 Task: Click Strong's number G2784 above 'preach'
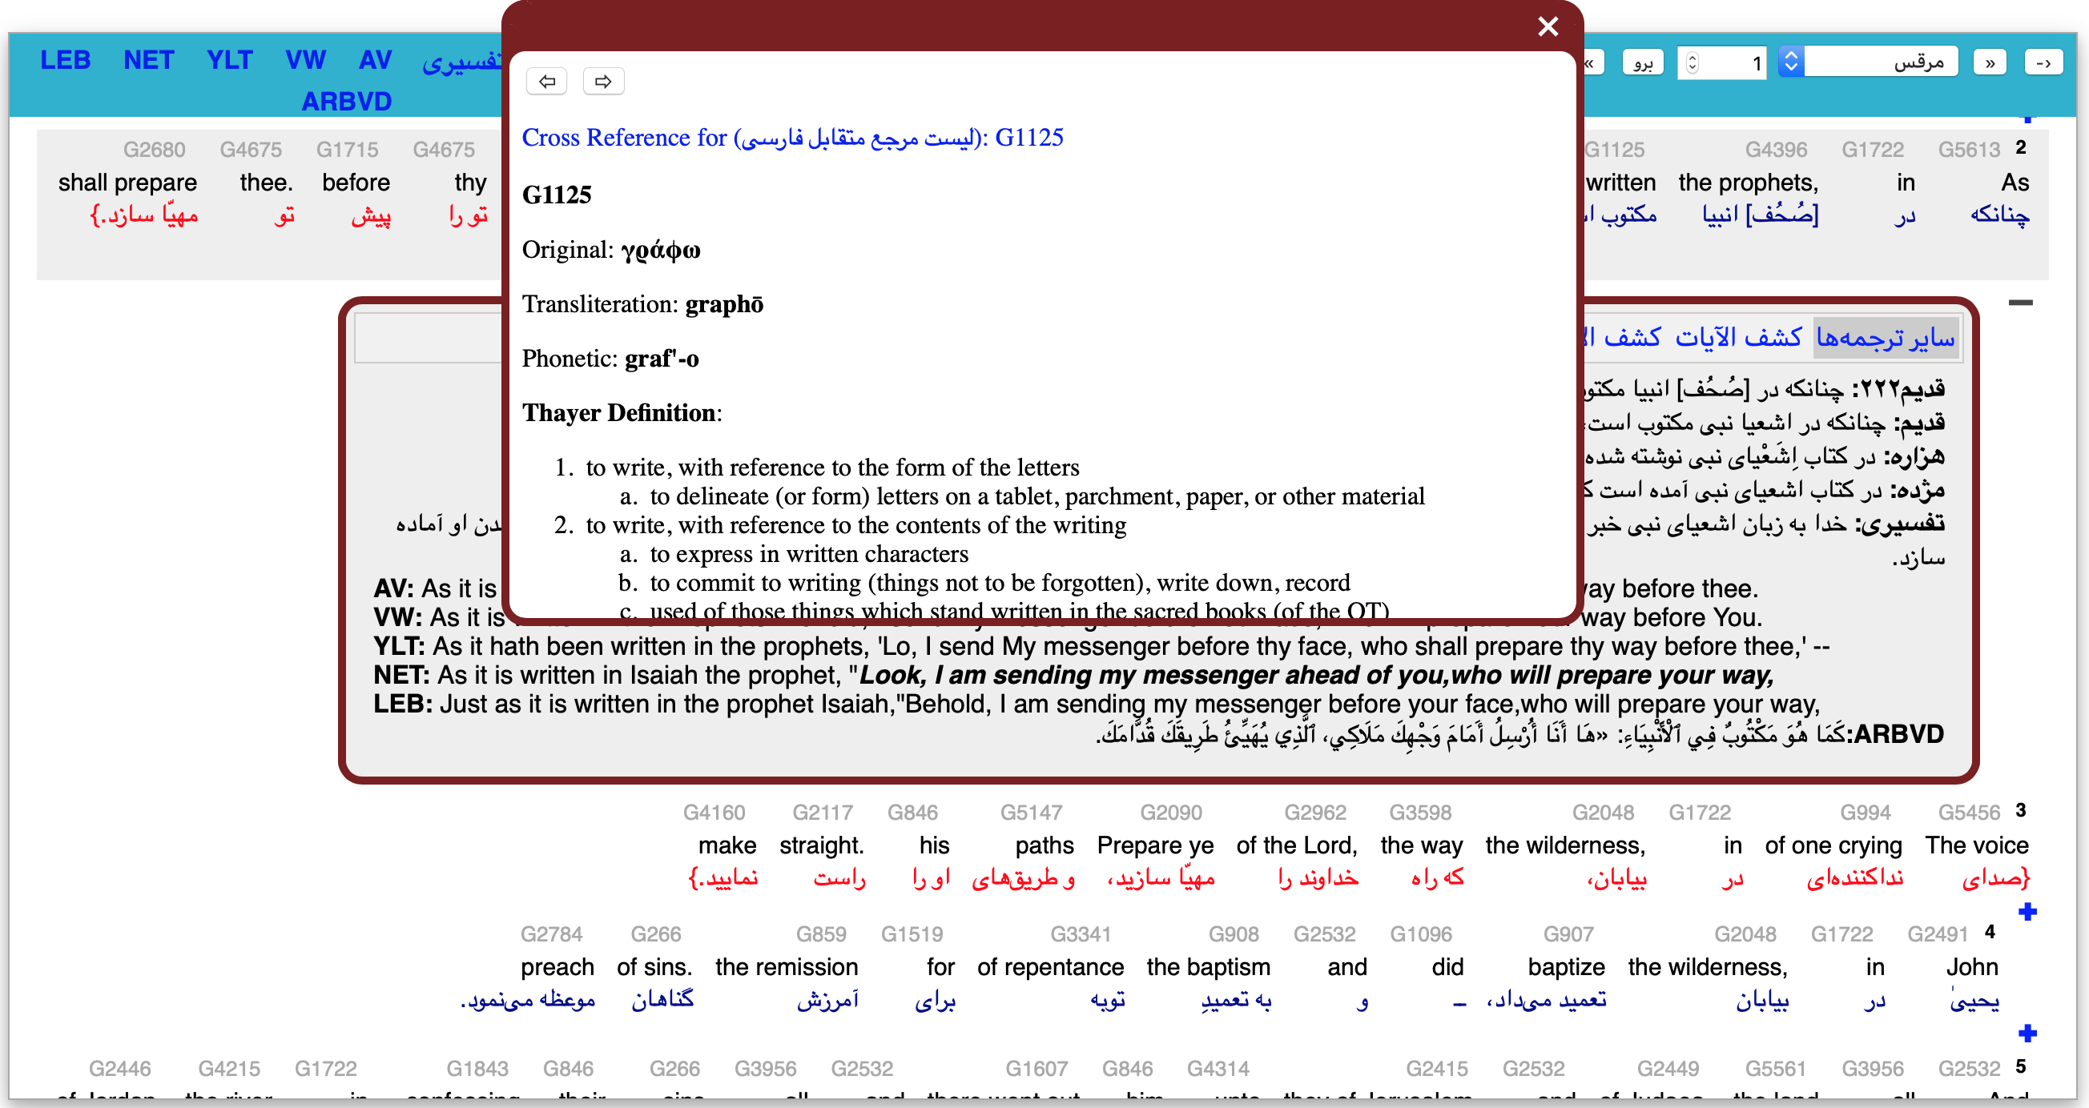[551, 934]
